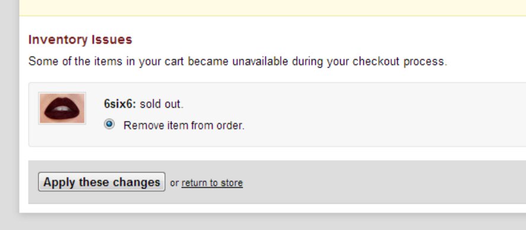This screenshot has width=526, height=230.
Task: Click the Apply these changes button
Action: [102, 182]
